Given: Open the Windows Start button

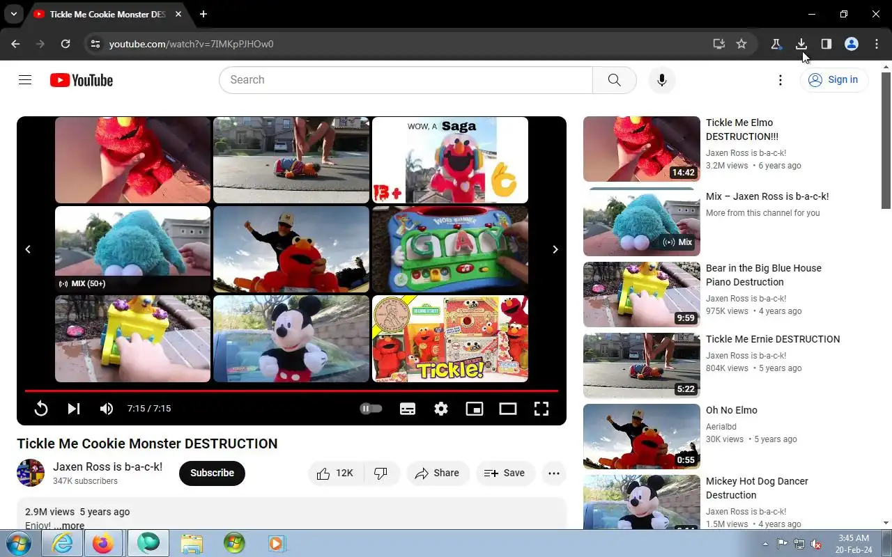Looking at the screenshot, I should pos(19,543).
